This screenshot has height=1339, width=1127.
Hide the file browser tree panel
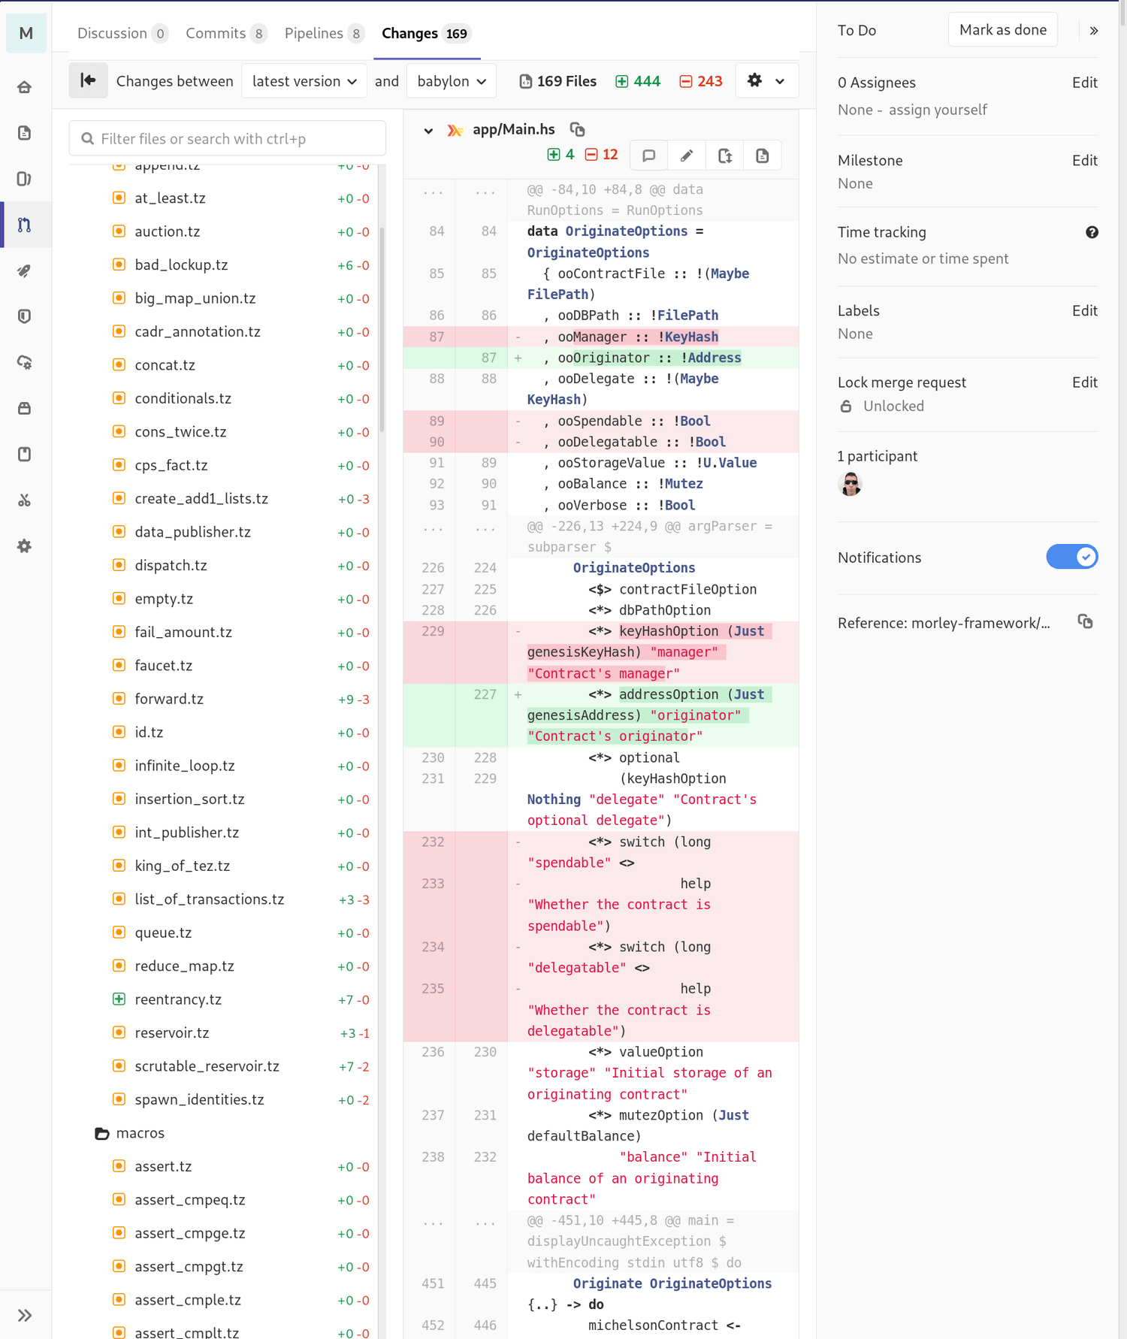[88, 80]
